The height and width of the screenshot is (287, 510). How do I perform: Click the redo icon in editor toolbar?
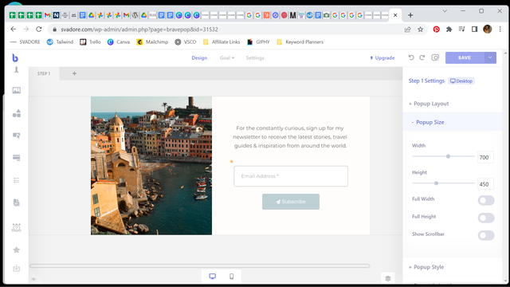click(422, 57)
